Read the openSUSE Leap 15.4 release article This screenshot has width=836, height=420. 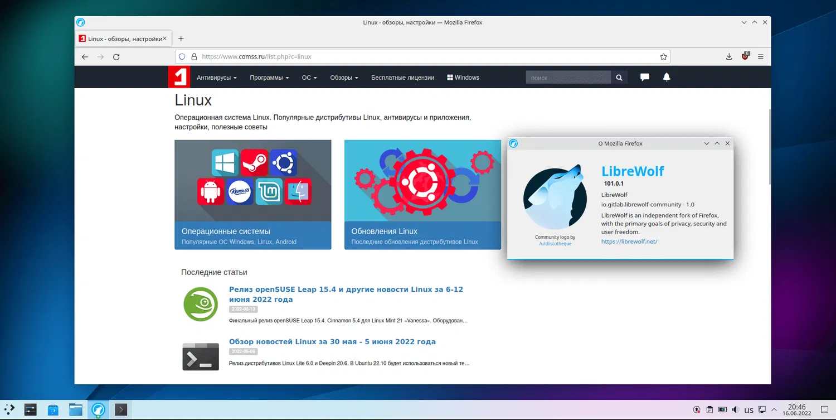click(x=346, y=295)
